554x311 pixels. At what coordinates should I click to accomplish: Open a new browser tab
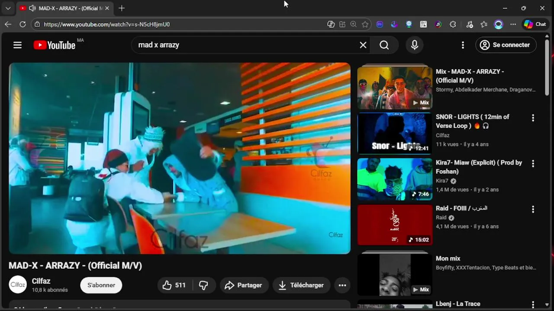click(122, 8)
